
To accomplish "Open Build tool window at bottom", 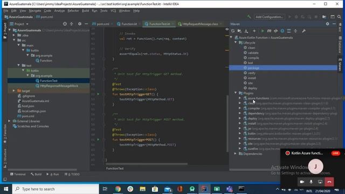I will (36, 174).
